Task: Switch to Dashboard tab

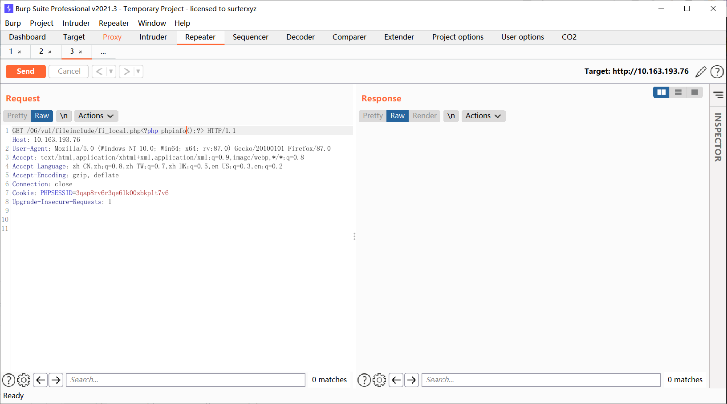Action: coord(27,37)
